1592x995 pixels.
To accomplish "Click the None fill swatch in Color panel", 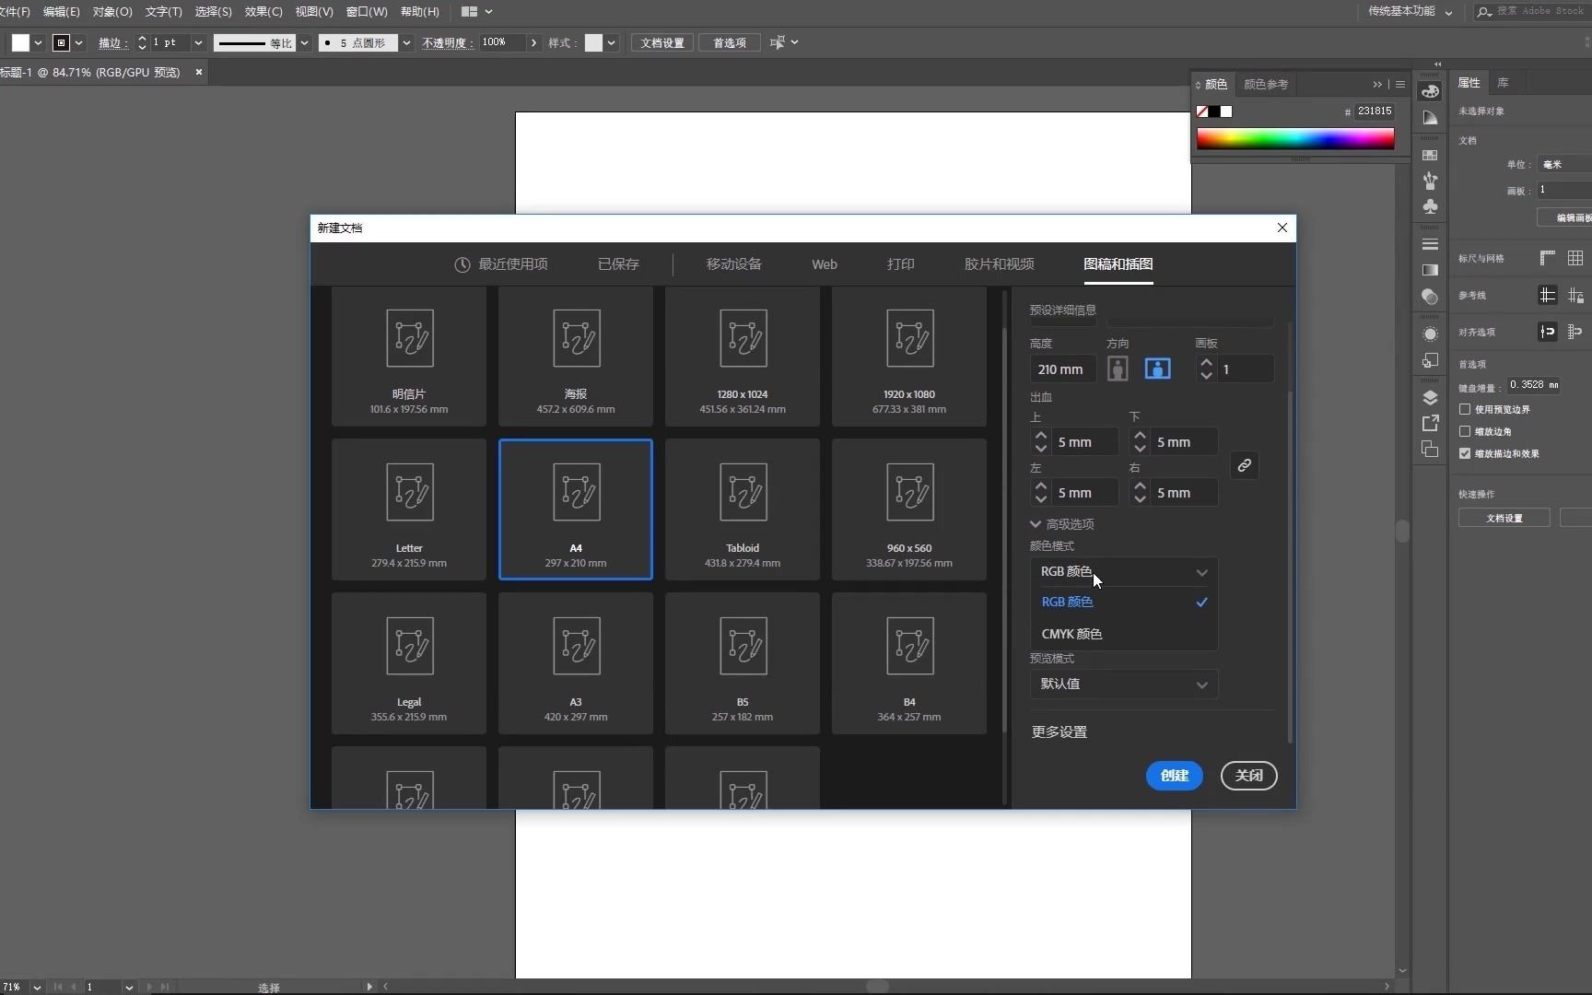I will 1202,111.
